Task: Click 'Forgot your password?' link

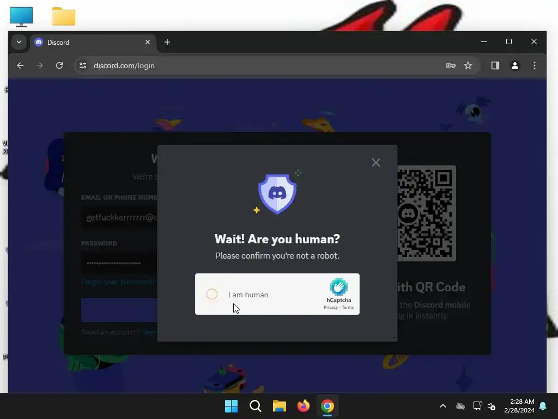Action: (x=118, y=282)
